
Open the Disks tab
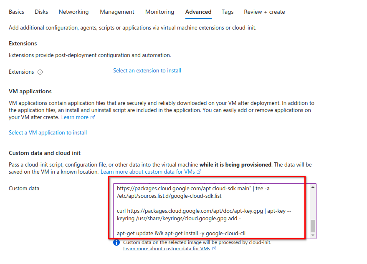pos(42,12)
